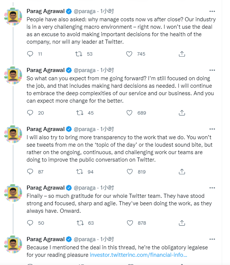This screenshot has height=265, width=230.
Task: Open more options on the first tweet
Action: click(x=212, y=11)
